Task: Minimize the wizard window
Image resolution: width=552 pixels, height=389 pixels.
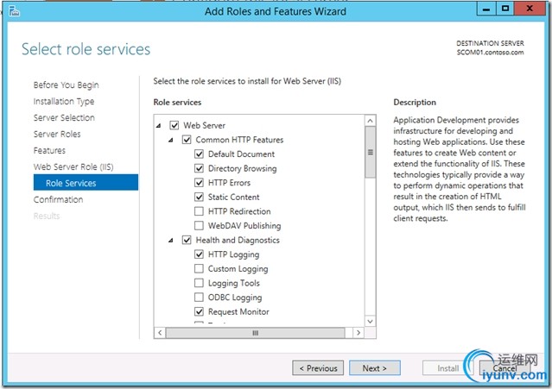Action: coord(486,9)
